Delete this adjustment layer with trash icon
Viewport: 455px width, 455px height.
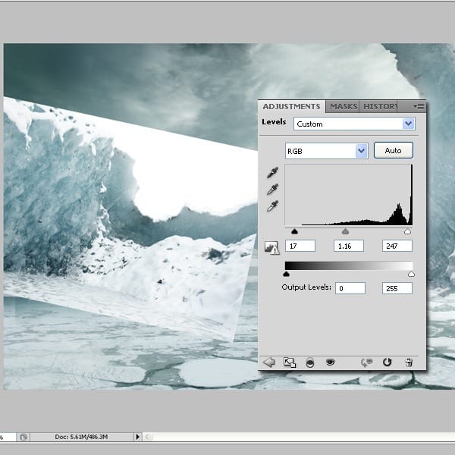(409, 362)
